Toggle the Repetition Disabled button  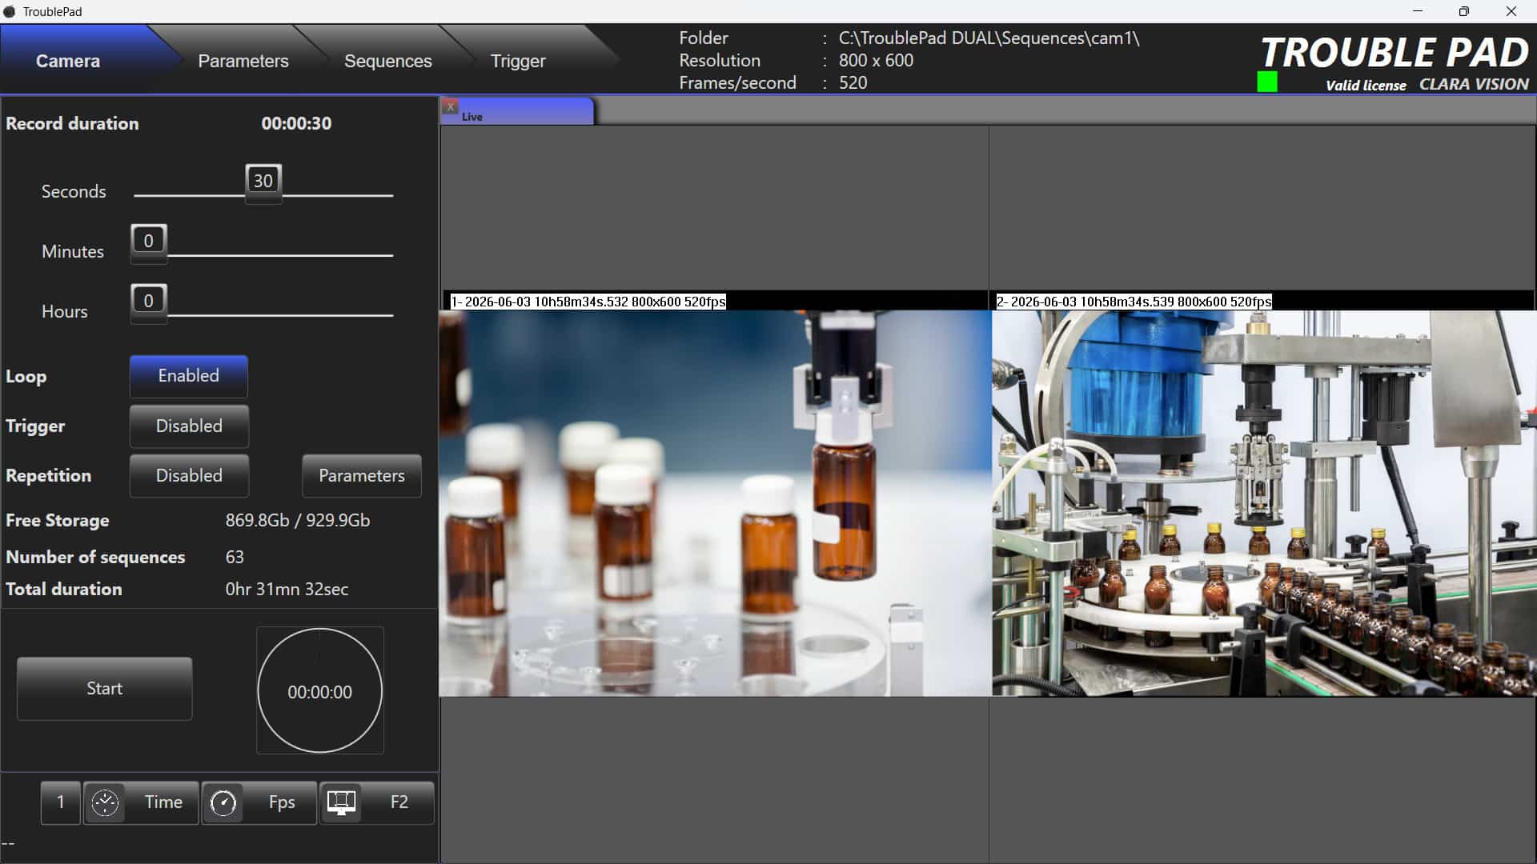tap(189, 476)
